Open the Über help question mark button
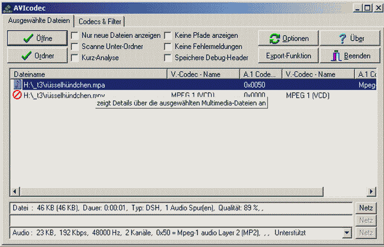 [350, 39]
